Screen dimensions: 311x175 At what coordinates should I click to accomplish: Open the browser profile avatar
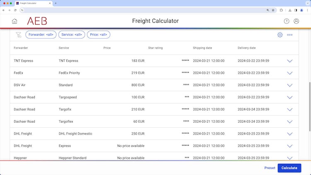(301, 10)
